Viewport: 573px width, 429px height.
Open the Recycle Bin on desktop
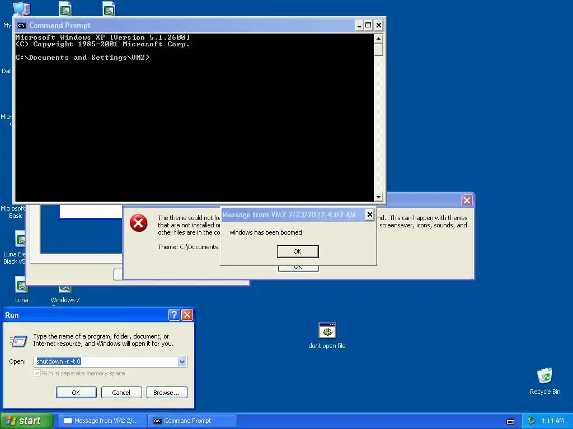(544, 376)
